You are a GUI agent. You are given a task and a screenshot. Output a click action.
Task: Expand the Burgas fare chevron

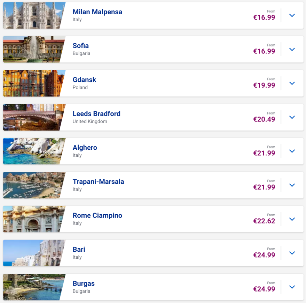click(x=292, y=287)
